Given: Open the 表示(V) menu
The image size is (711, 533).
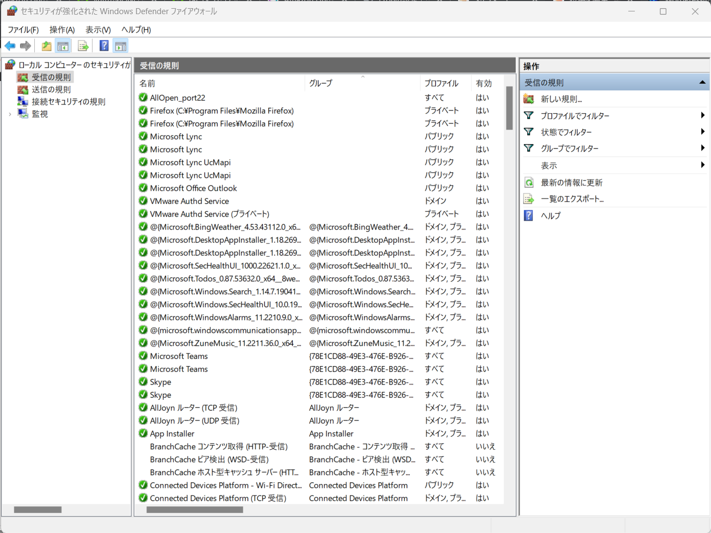Looking at the screenshot, I should point(98,30).
